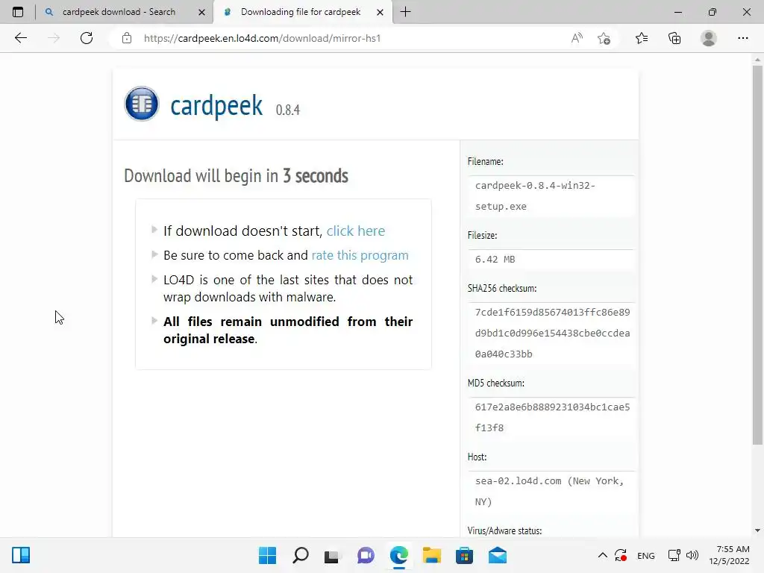Screen dimensions: 764x573
Task: Close the Downloading file for cardpeek tab
Action: tap(380, 12)
